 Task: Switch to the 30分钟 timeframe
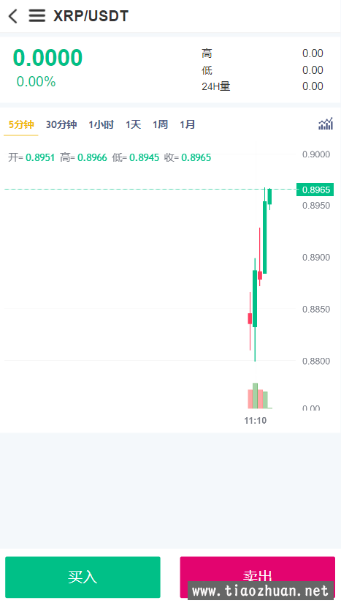pyautogui.click(x=61, y=124)
